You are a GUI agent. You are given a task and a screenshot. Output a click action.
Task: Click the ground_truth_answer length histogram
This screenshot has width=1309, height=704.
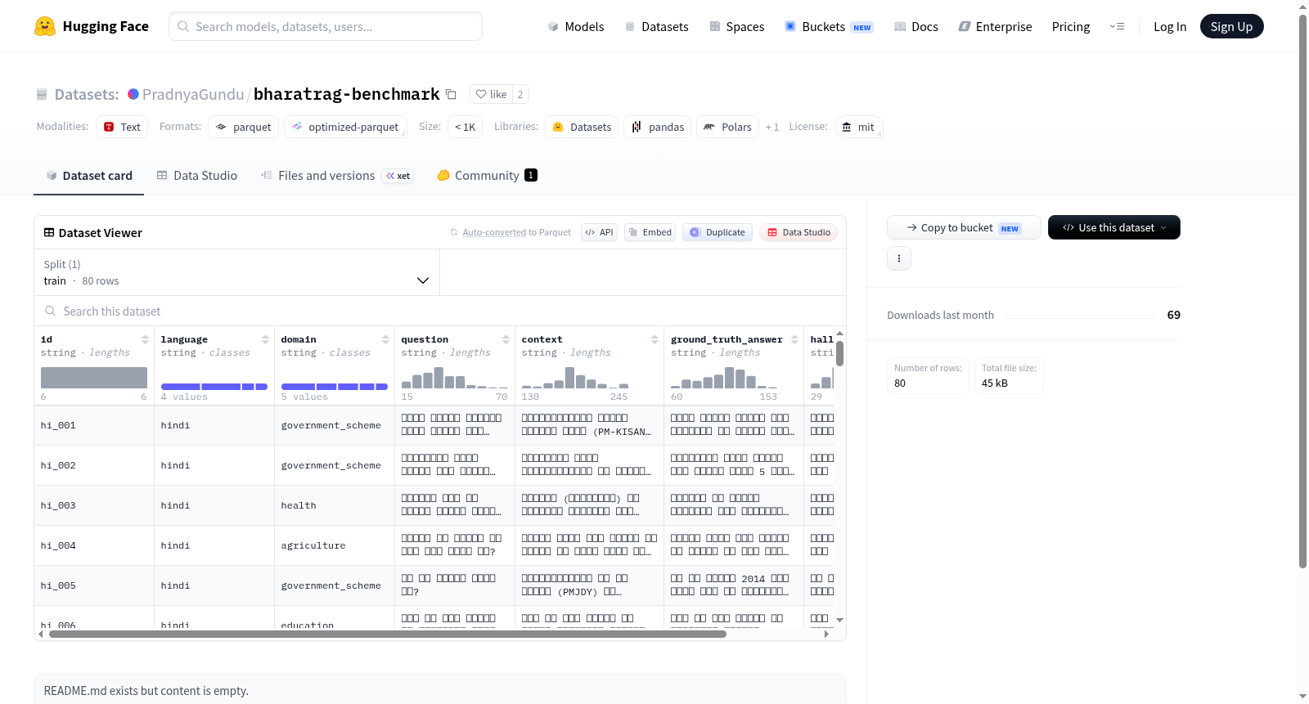click(724, 377)
